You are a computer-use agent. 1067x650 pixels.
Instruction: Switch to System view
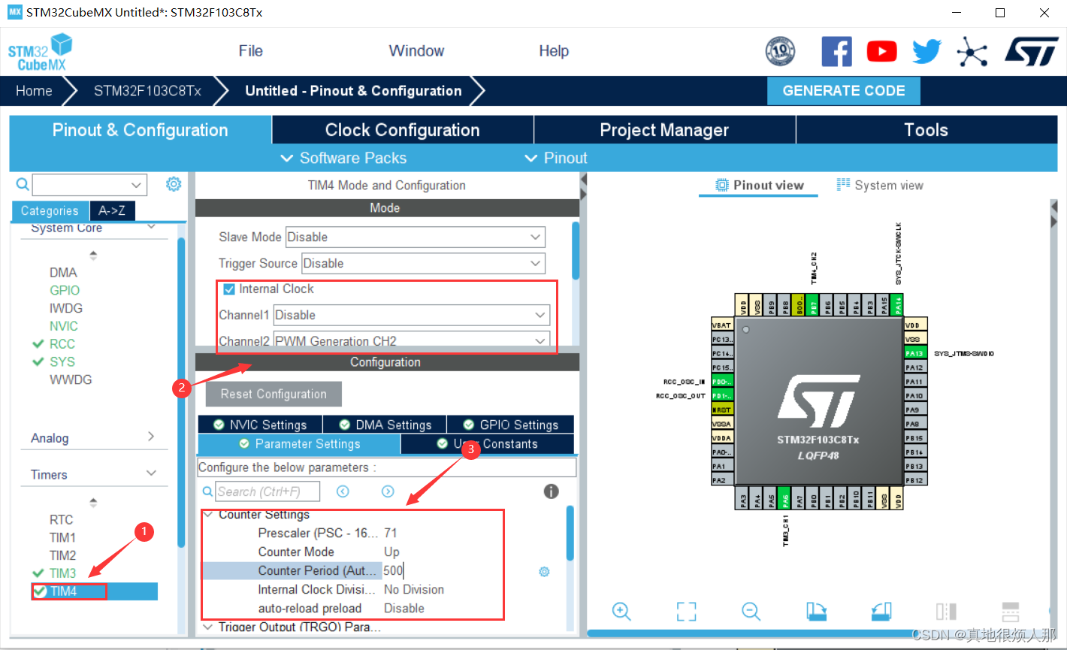879,185
